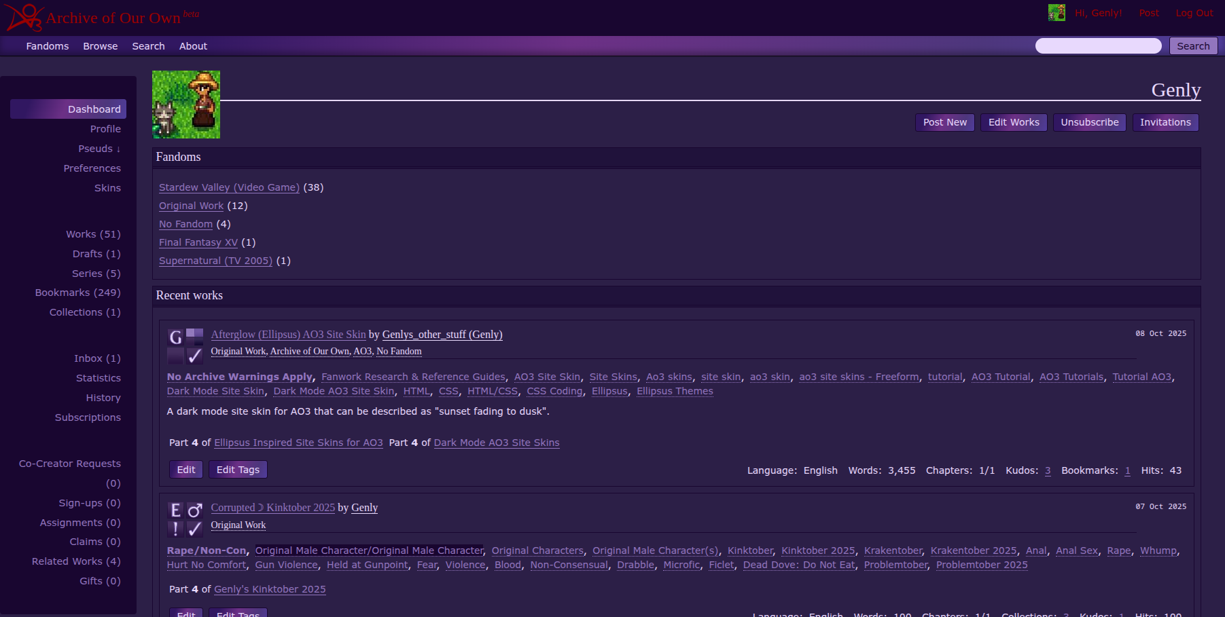Open Genly's large profile picture
The image size is (1225, 617).
tap(186, 105)
